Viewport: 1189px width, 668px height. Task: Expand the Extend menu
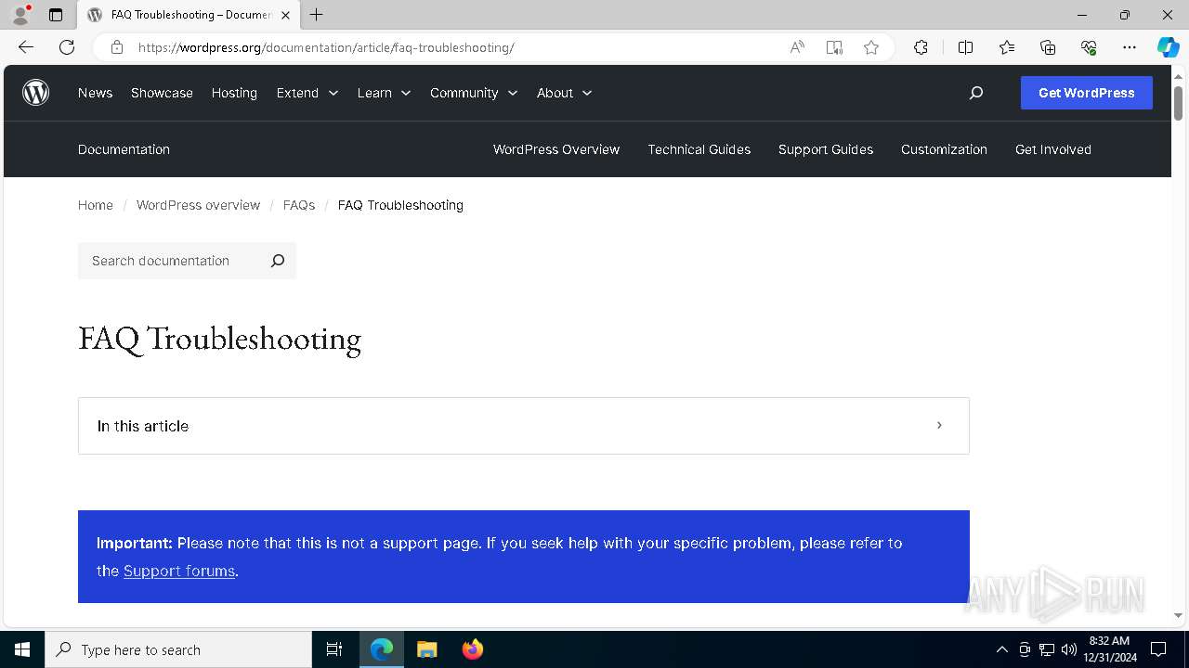coord(307,93)
